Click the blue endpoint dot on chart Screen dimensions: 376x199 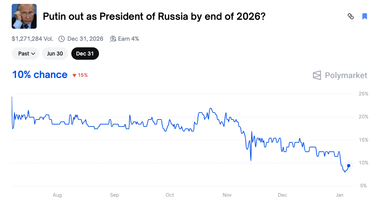pyautogui.click(x=349, y=166)
